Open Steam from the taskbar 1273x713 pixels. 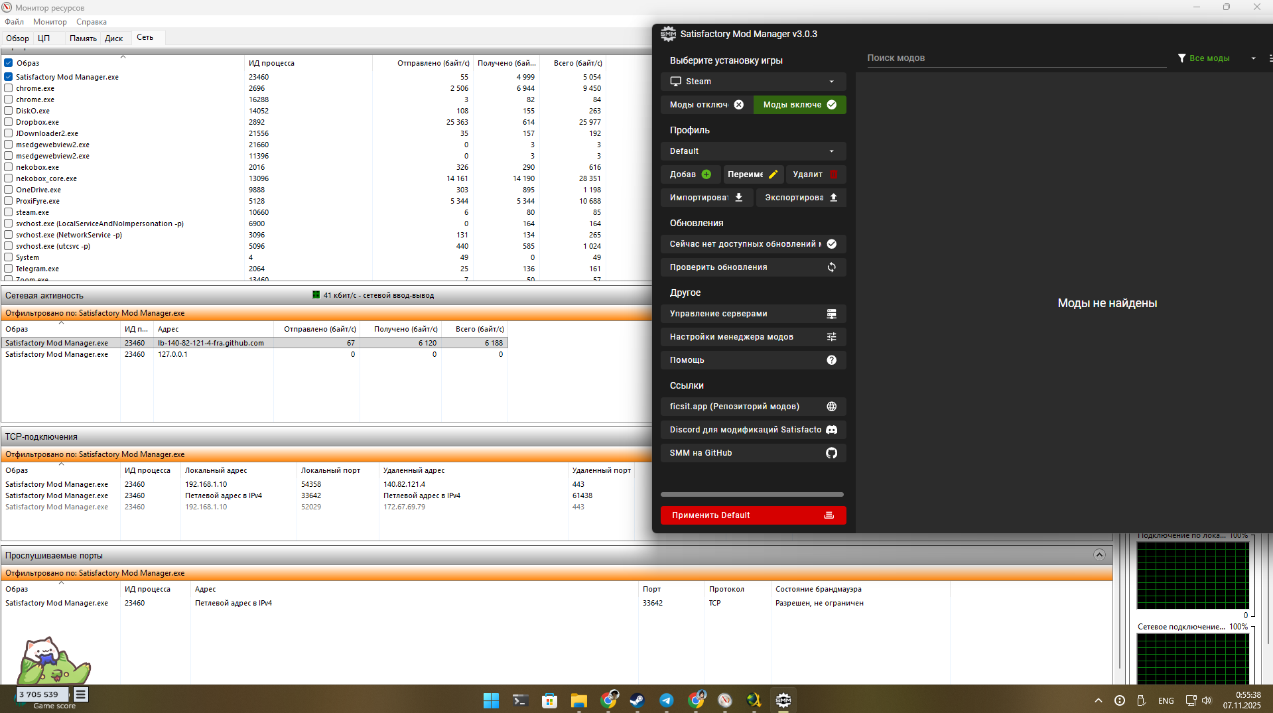click(637, 700)
